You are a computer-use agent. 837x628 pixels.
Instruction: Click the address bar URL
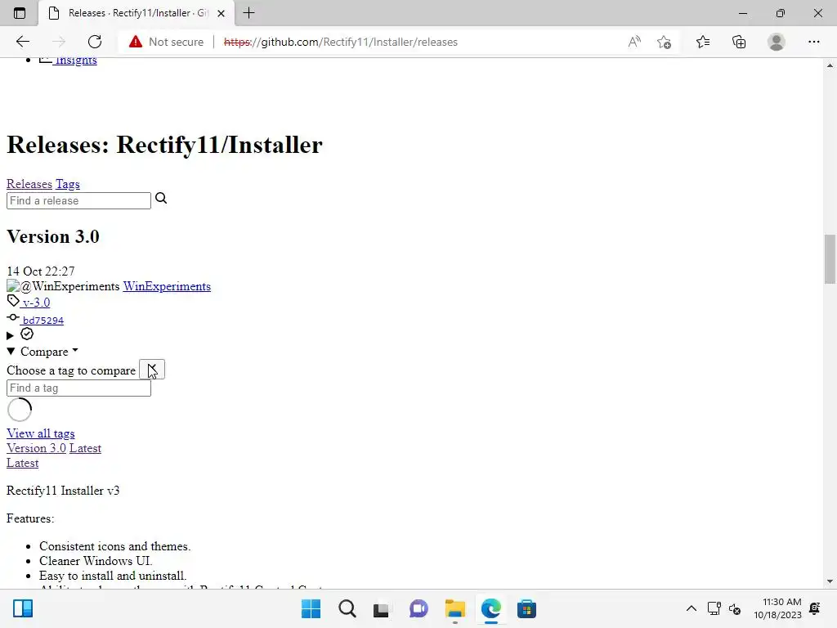coord(341,42)
